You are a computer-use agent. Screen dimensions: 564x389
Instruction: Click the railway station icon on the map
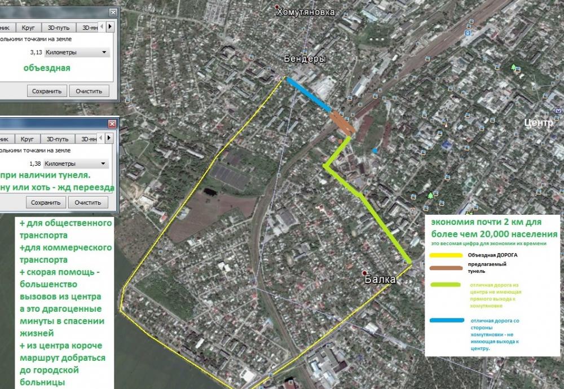click(x=467, y=33)
